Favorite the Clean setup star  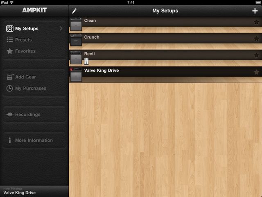click(x=256, y=22)
